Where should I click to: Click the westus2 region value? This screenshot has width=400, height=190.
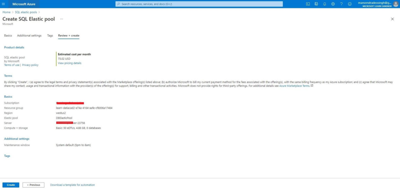click(61, 113)
